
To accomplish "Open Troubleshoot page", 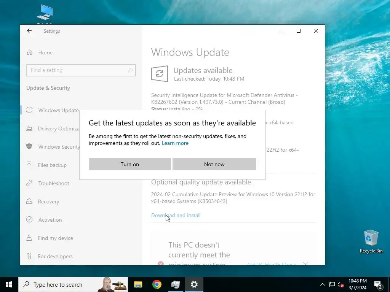I will coord(54,183).
